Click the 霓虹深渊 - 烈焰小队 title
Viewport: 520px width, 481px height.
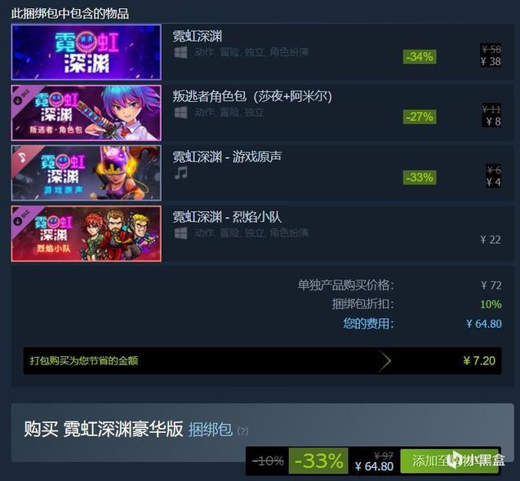pos(227,217)
